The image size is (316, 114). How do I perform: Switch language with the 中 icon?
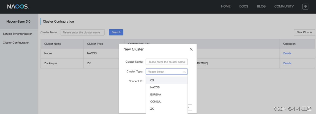pyautogui.click(x=305, y=7)
